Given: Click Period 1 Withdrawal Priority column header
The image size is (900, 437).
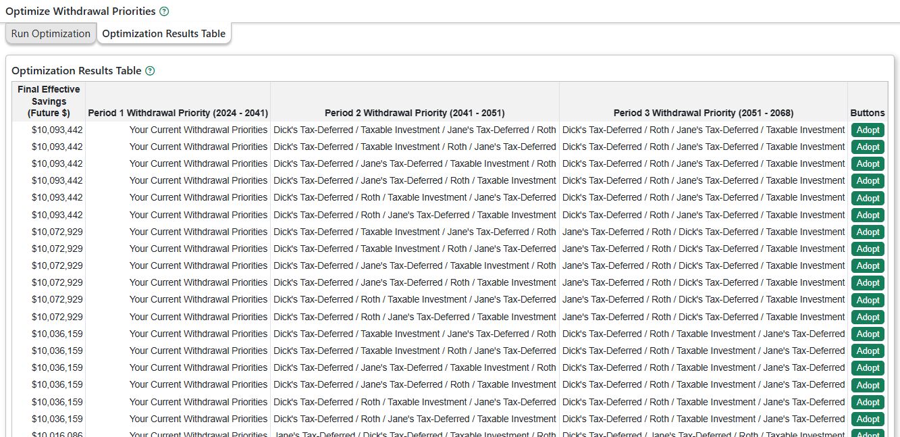Looking at the screenshot, I should (178, 113).
